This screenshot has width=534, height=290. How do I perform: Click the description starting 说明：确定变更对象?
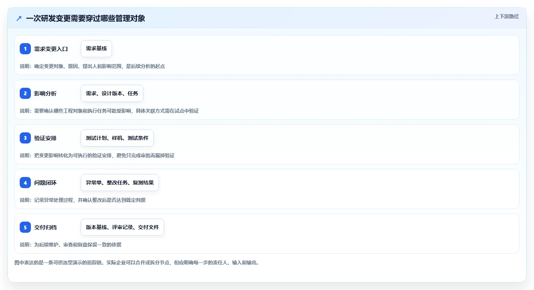(92, 66)
